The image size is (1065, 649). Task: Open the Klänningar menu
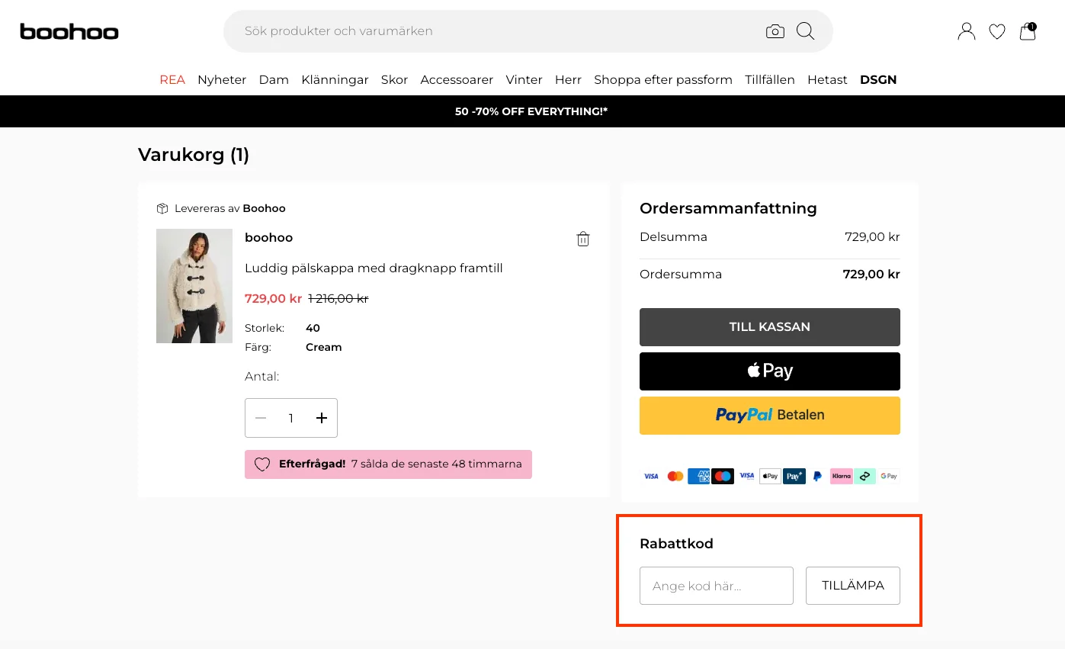pyautogui.click(x=335, y=79)
